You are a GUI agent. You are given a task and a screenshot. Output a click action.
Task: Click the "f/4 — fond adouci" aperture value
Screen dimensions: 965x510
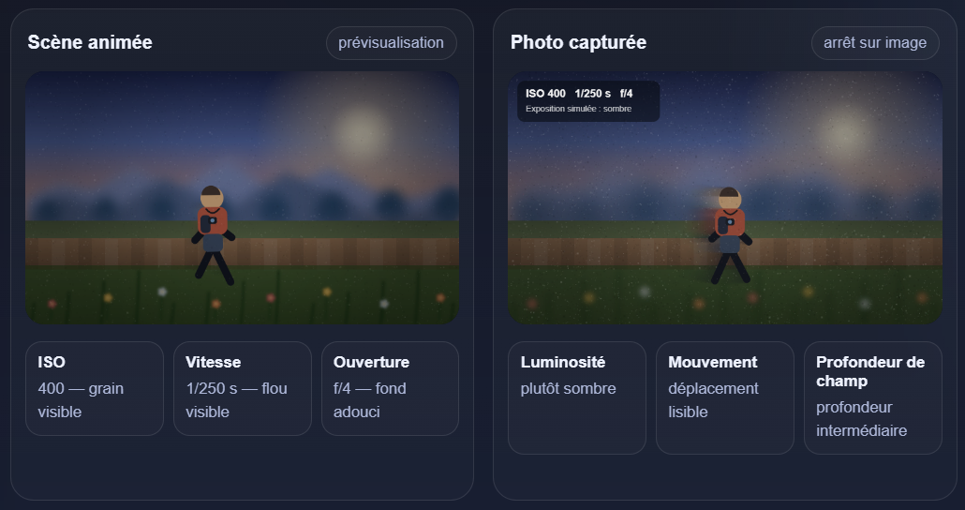pyautogui.click(x=369, y=399)
